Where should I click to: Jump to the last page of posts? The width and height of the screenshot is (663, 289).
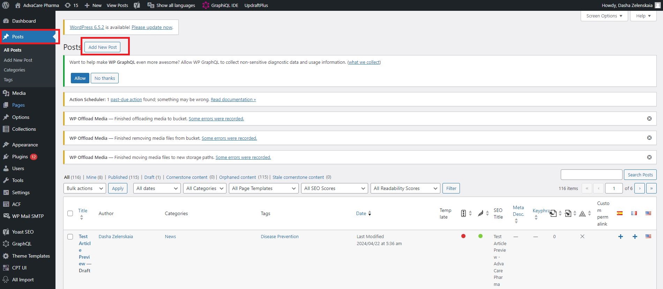click(651, 188)
